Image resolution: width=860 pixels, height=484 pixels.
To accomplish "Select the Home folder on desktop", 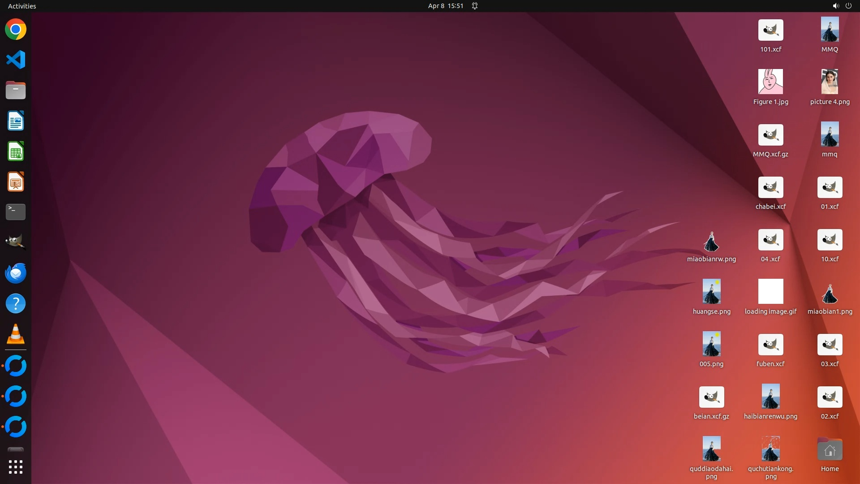I will click(830, 449).
